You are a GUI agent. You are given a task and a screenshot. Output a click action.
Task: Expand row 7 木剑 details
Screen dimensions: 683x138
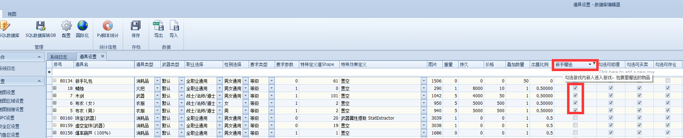[x=54, y=96]
